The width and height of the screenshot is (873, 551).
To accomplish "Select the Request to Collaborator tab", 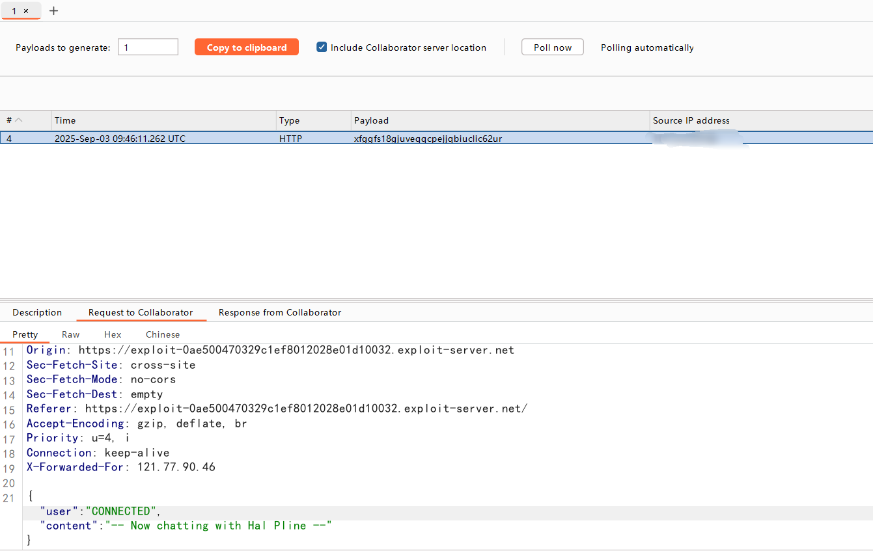I will [x=141, y=312].
